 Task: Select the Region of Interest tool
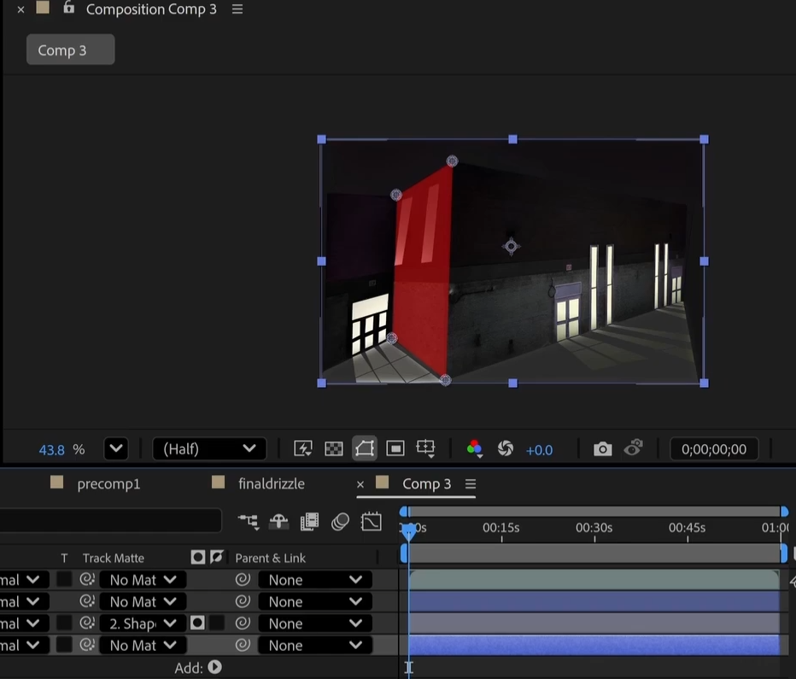[395, 448]
